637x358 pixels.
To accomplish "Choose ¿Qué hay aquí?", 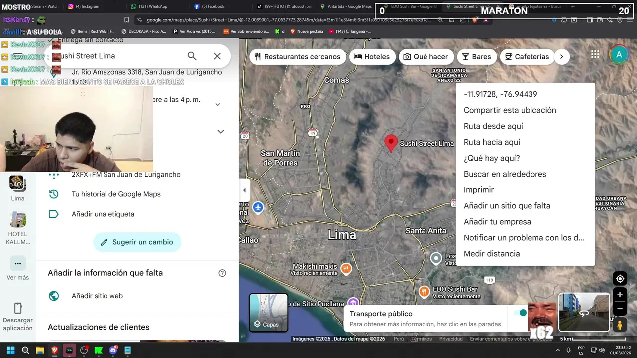I will click(x=525, y=158).
